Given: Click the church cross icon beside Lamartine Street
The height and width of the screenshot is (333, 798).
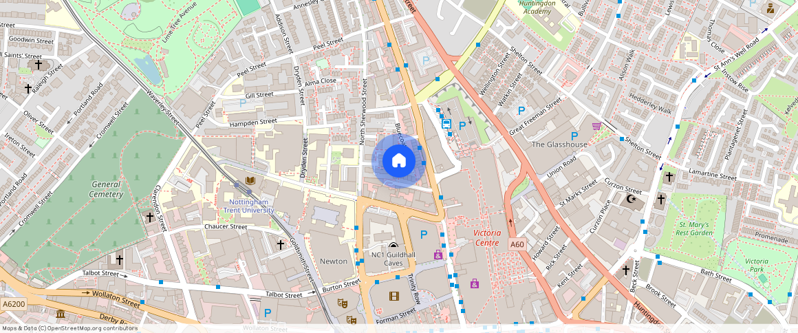Looking at the screenshot, I should 667,177.
